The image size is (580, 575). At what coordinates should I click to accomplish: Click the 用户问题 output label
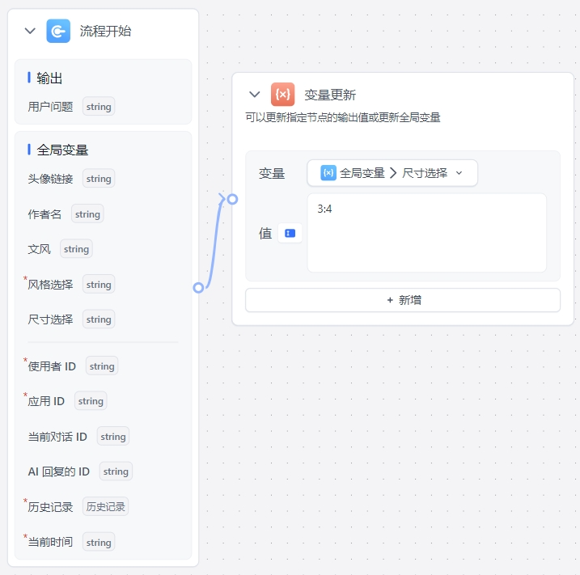click(50, 107)
